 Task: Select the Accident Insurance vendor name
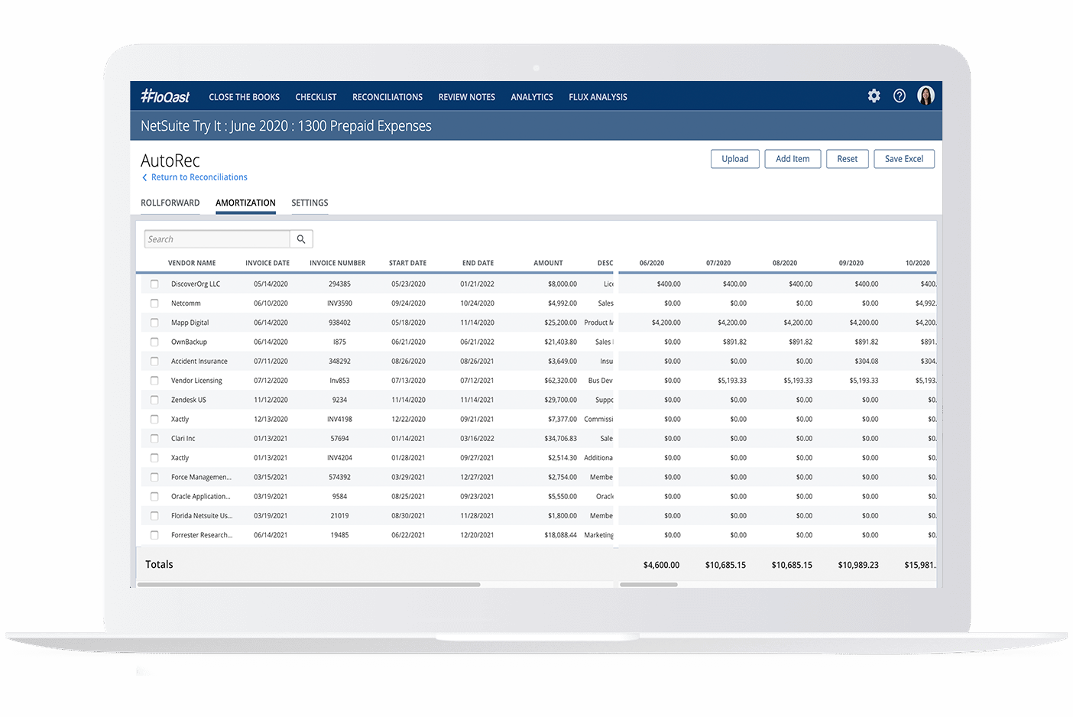pos(199,361)
